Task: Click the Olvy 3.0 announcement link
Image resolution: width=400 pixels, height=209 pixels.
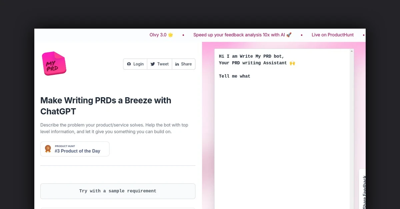Action: tap(157, 35)
